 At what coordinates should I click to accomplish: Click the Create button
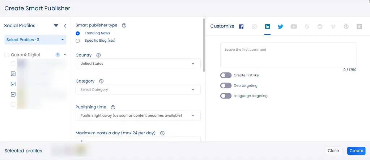coord(356,151)
